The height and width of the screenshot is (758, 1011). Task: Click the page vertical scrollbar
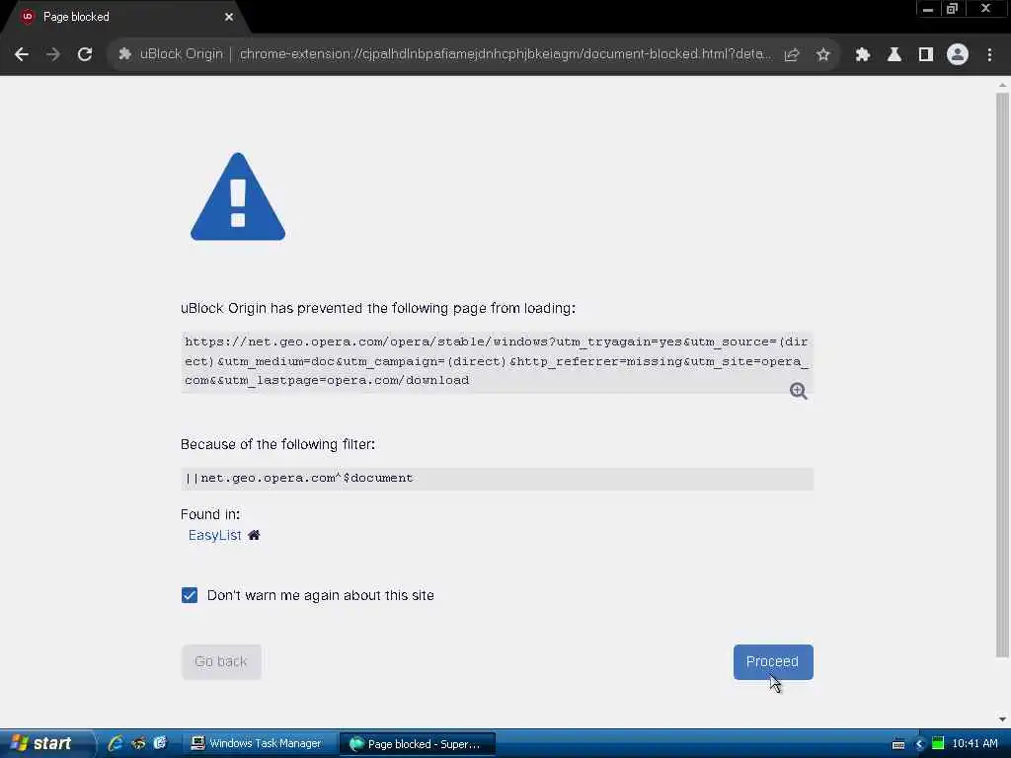[1002, 374]
